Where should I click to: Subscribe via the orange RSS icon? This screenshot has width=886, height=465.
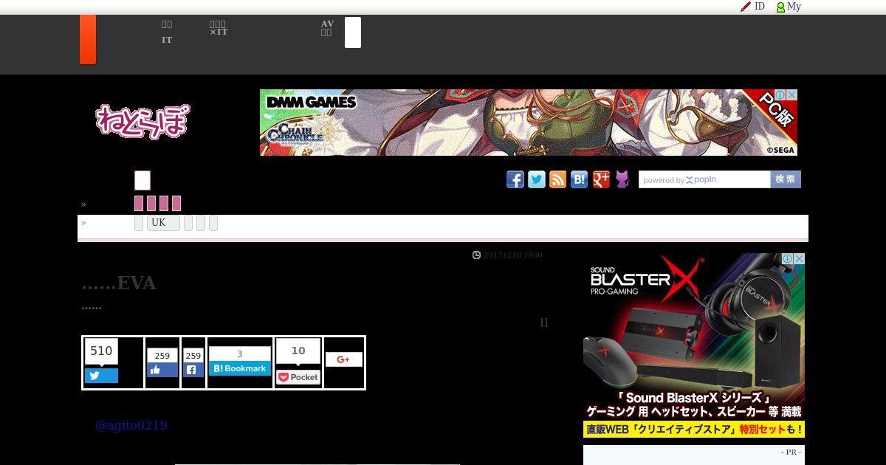tap(558, 179)
